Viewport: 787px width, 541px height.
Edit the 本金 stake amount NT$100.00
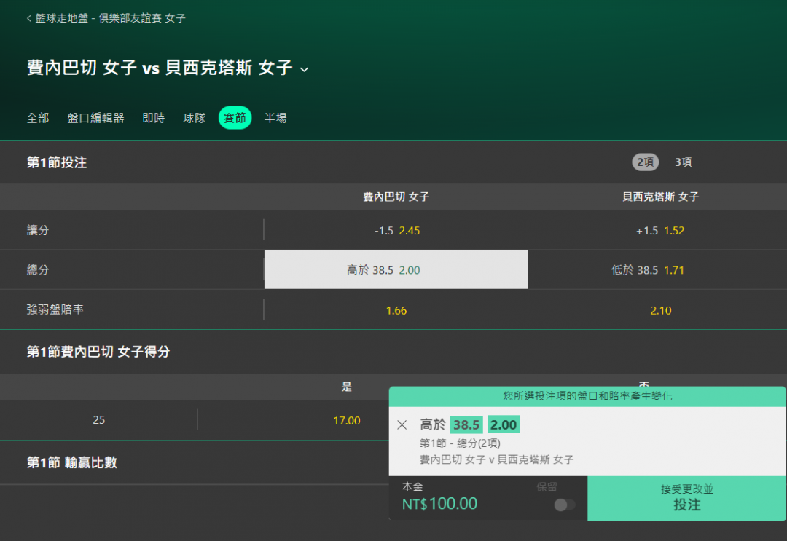pyautogui.click(x=439, y=504)
